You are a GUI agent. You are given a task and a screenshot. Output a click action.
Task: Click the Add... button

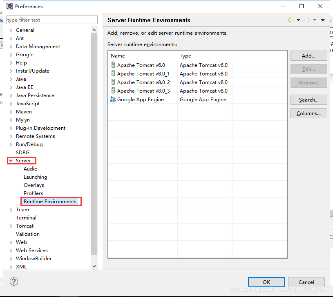308,56
